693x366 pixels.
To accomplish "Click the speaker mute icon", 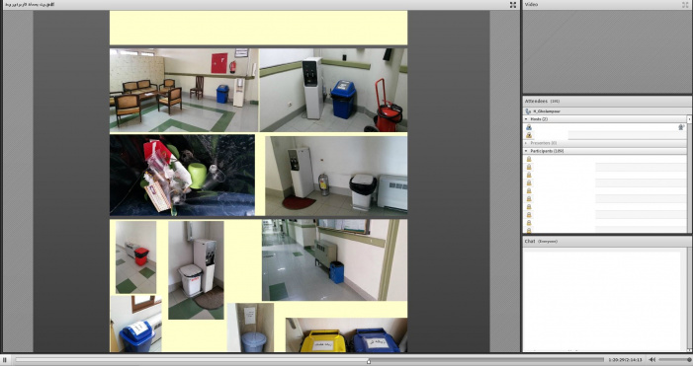I will click(652, 360).
